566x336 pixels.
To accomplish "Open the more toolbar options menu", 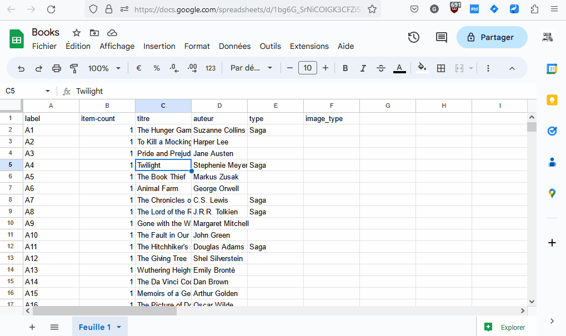I will [488, 68].
